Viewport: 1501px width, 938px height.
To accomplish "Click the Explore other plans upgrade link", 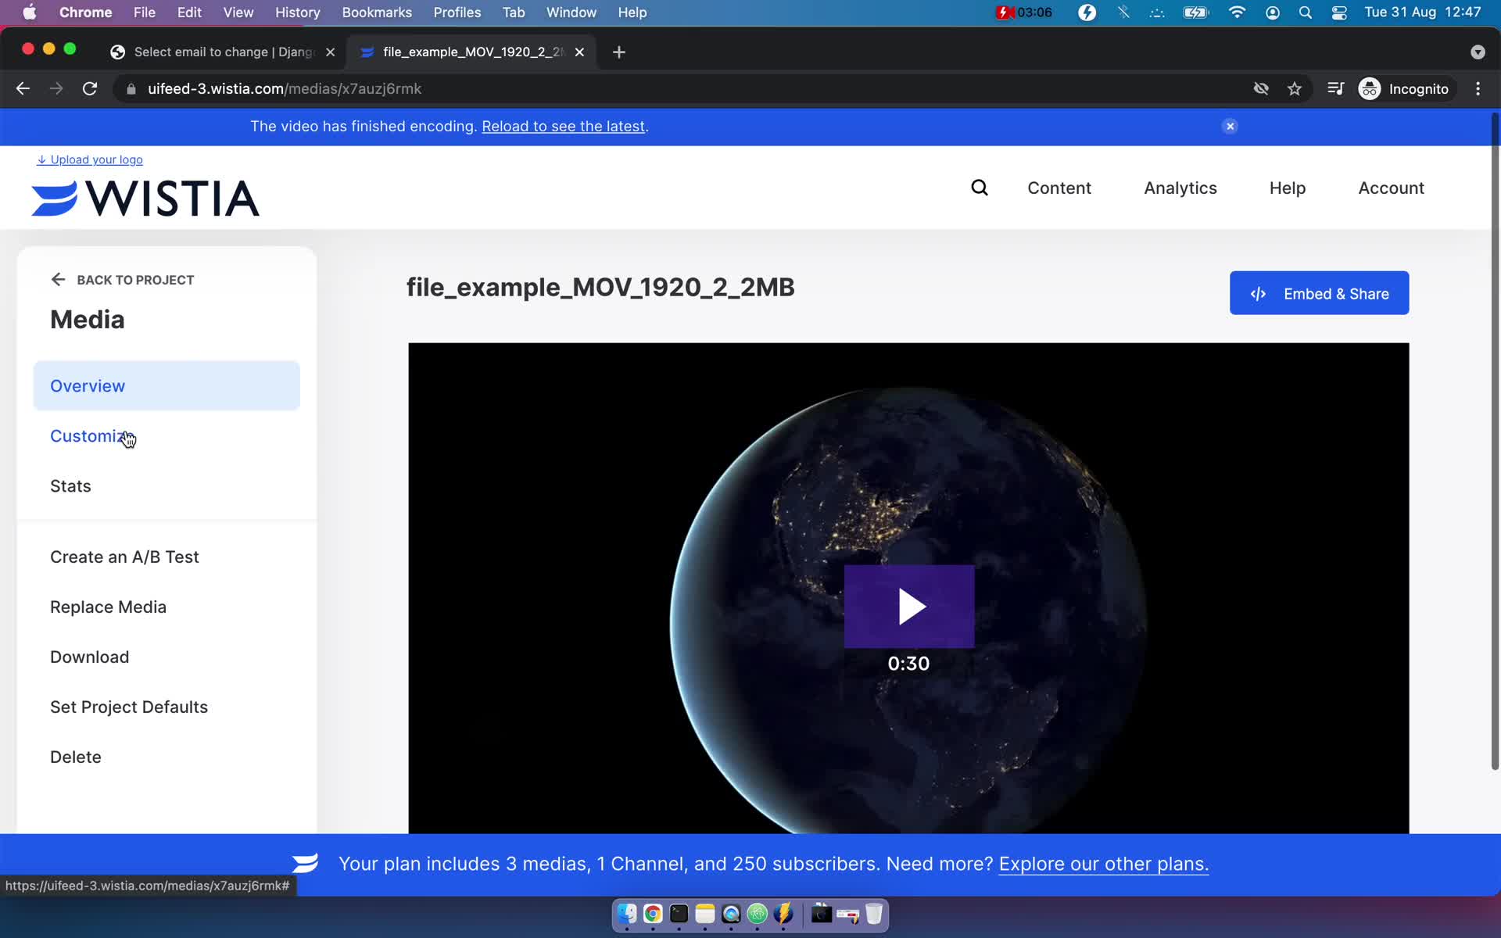I will tap(1102, 864).
